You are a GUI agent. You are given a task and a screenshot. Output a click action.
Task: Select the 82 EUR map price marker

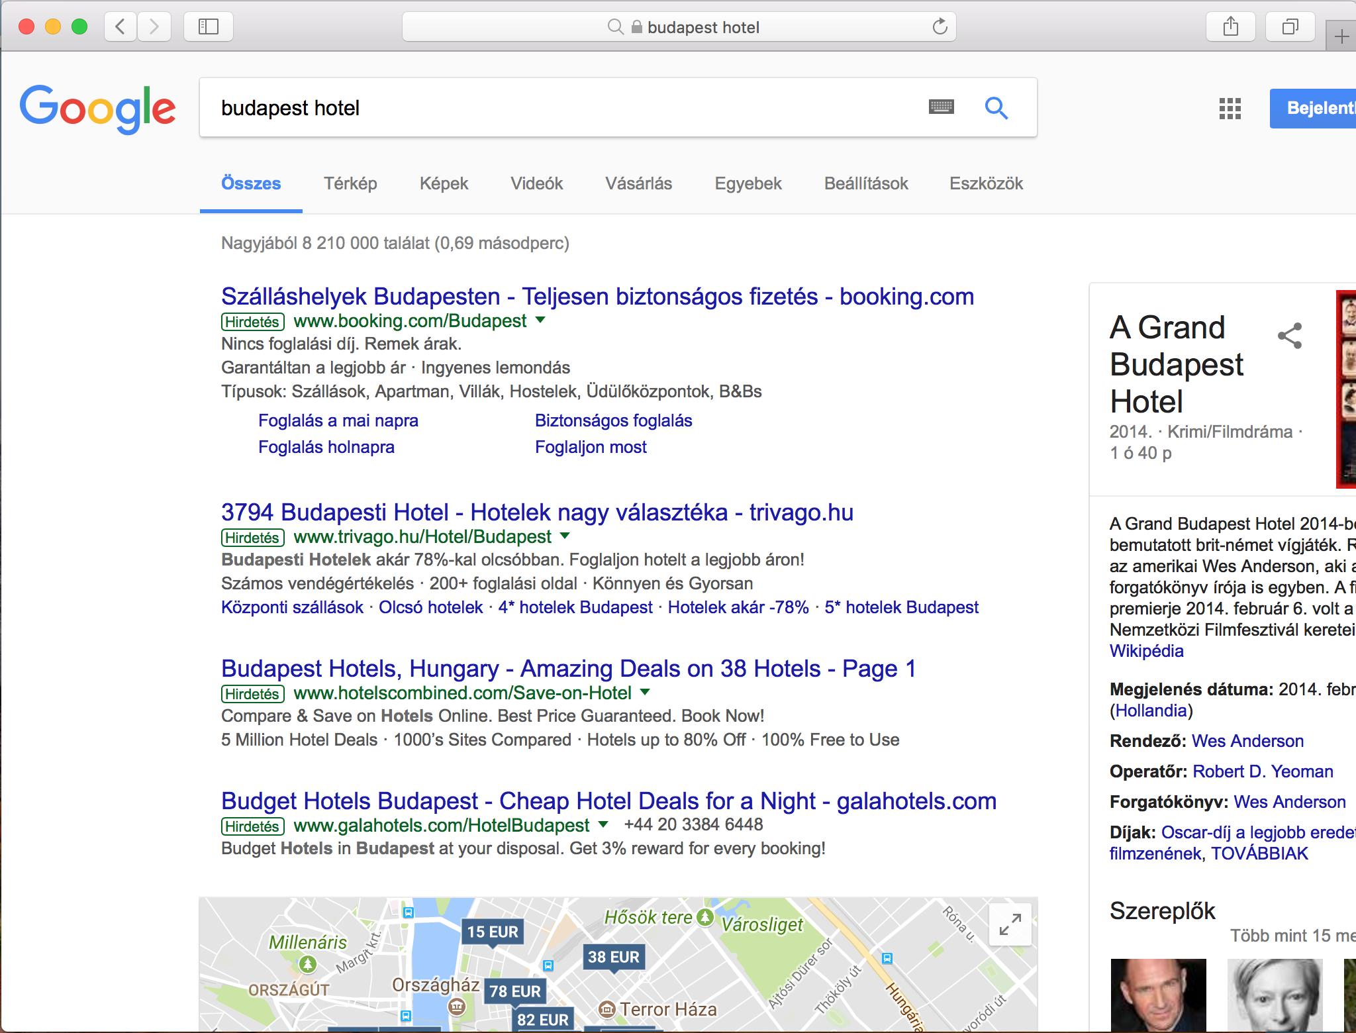coord(543,1020)
